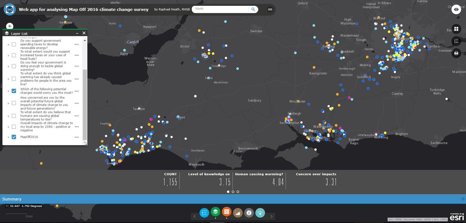Click the World search input field

(221, 9)
